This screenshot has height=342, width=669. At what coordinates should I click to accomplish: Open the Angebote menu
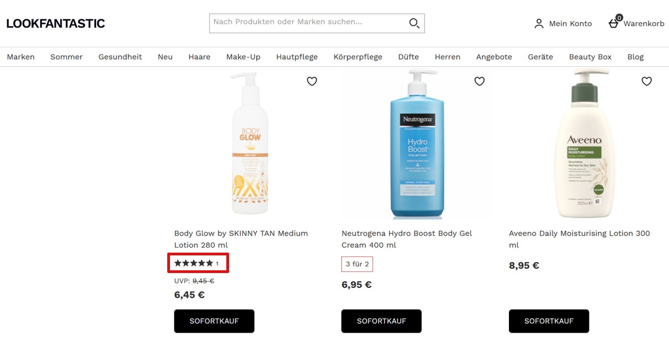pyautogui.click(x=493, y=56)
